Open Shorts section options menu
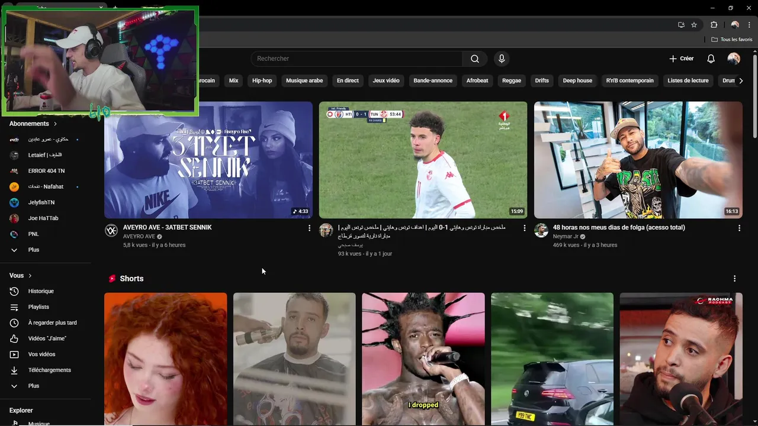The height and width of the screenshot is (426, 758). coord(735,279)
